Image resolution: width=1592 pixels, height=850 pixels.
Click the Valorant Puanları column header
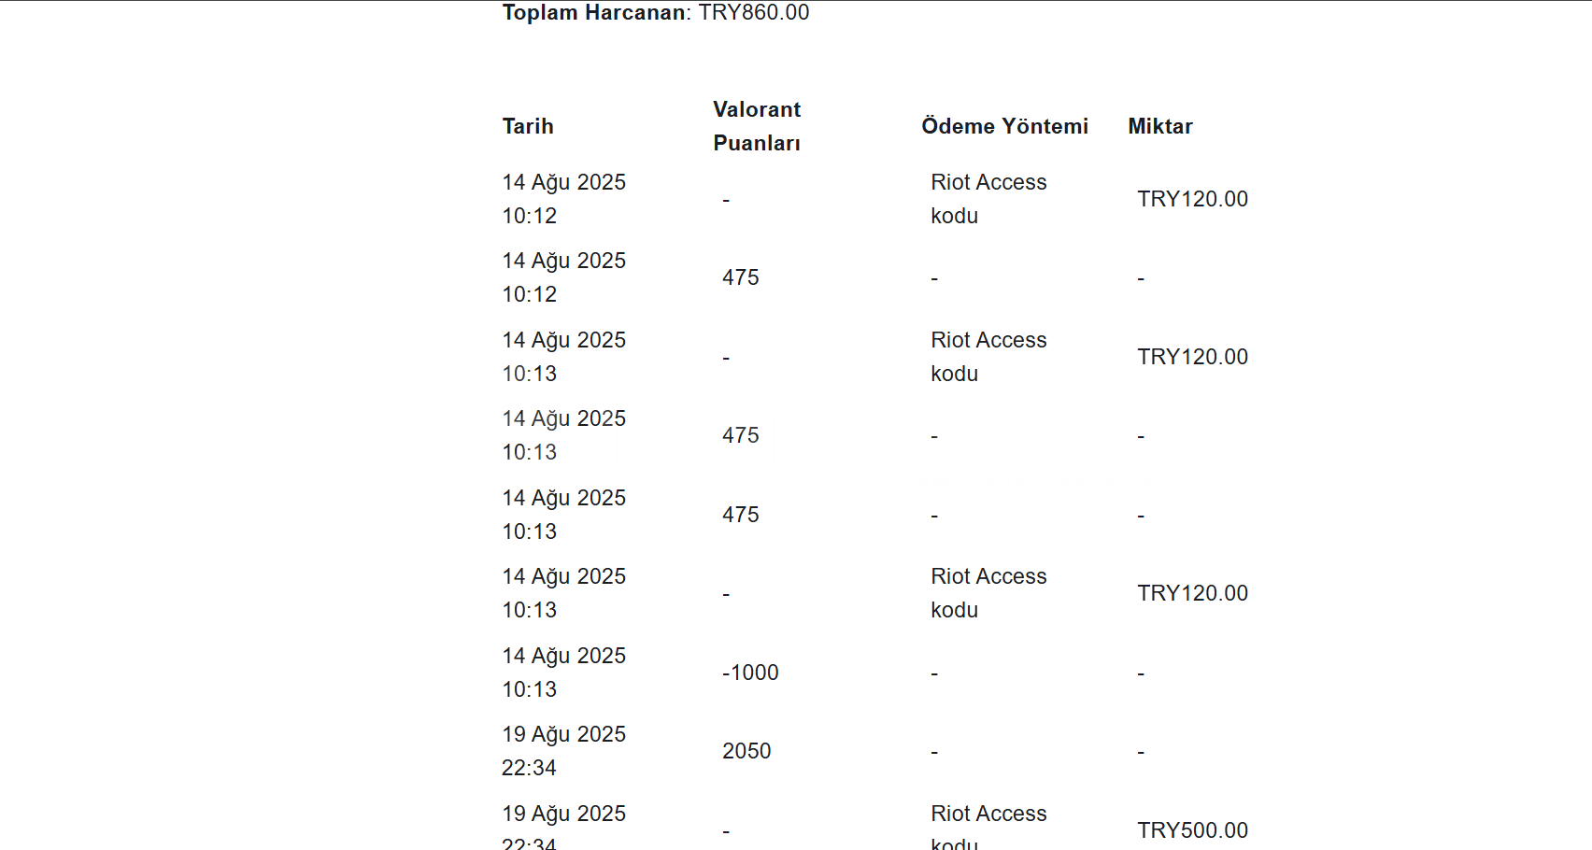click(x=757, y=126)
